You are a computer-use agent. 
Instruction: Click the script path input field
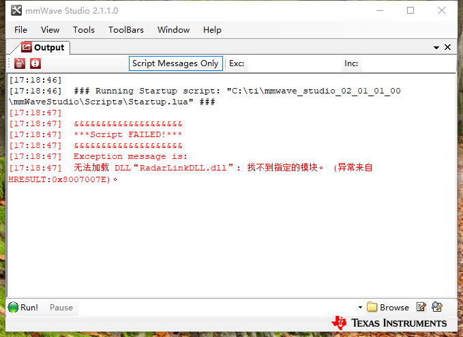pos(217,308)
